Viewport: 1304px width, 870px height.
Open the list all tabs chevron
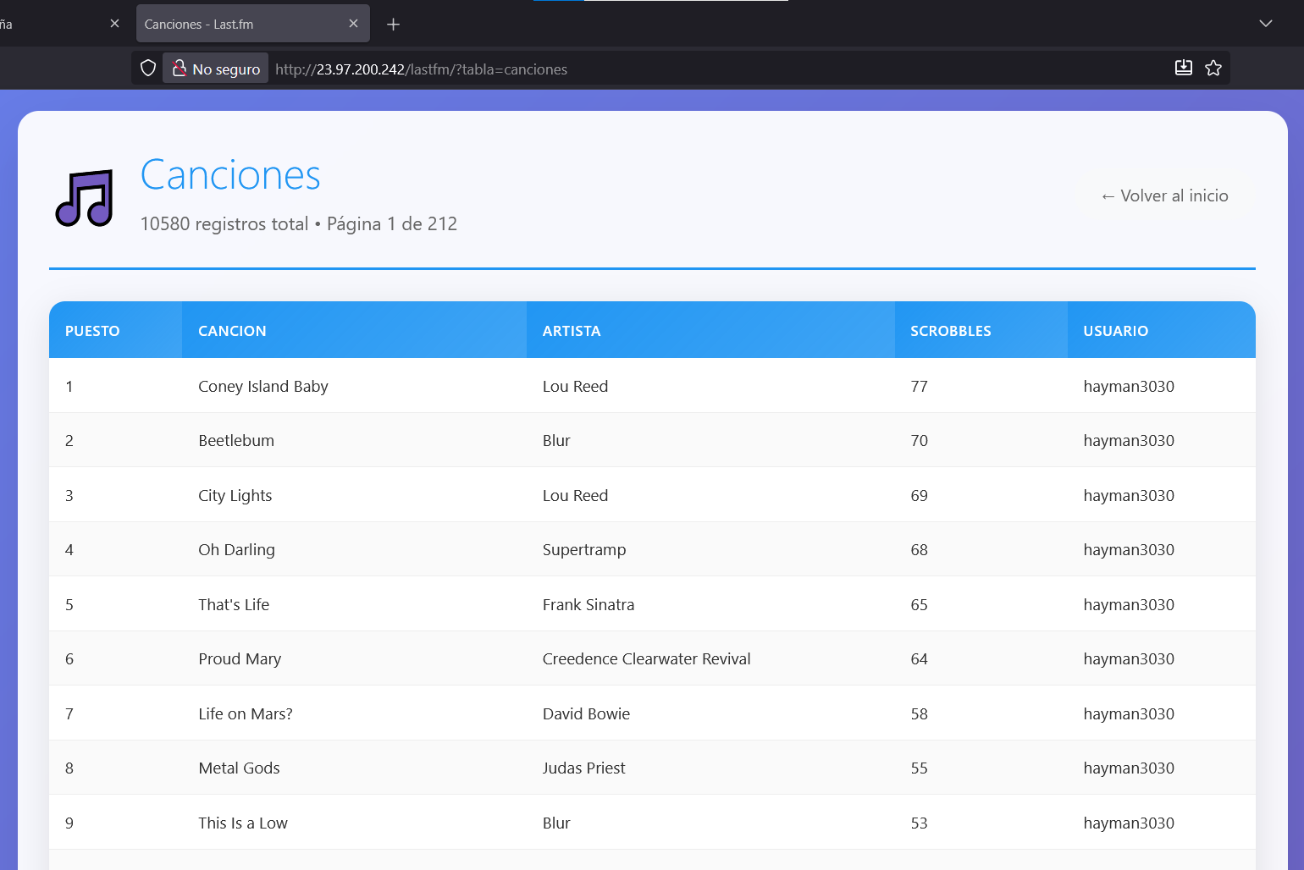tap(1266, 24)
